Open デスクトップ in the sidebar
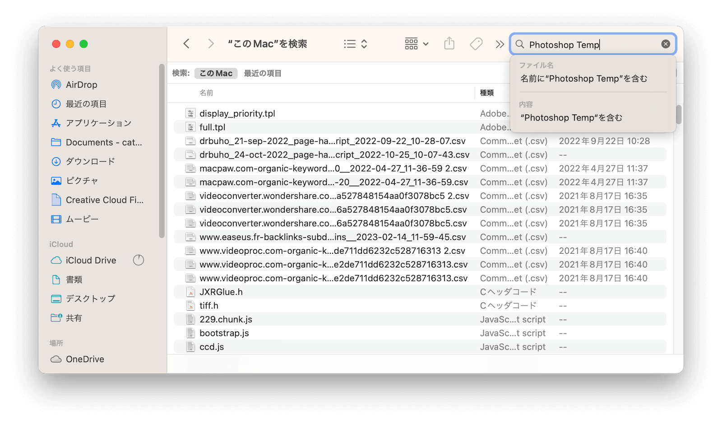The image size is (722, 424). click(83, 298)
